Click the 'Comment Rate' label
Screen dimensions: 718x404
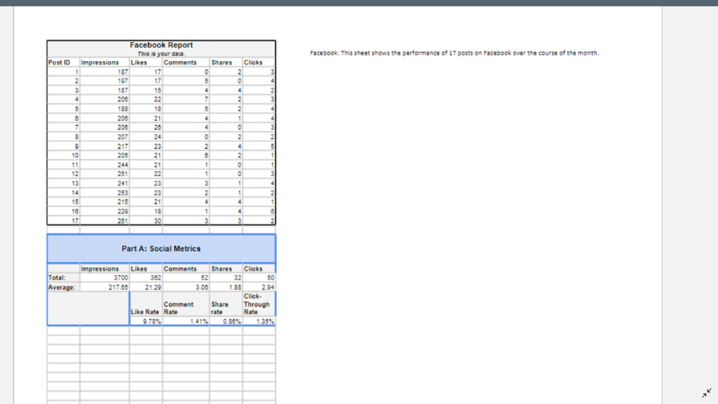[179, 308]
